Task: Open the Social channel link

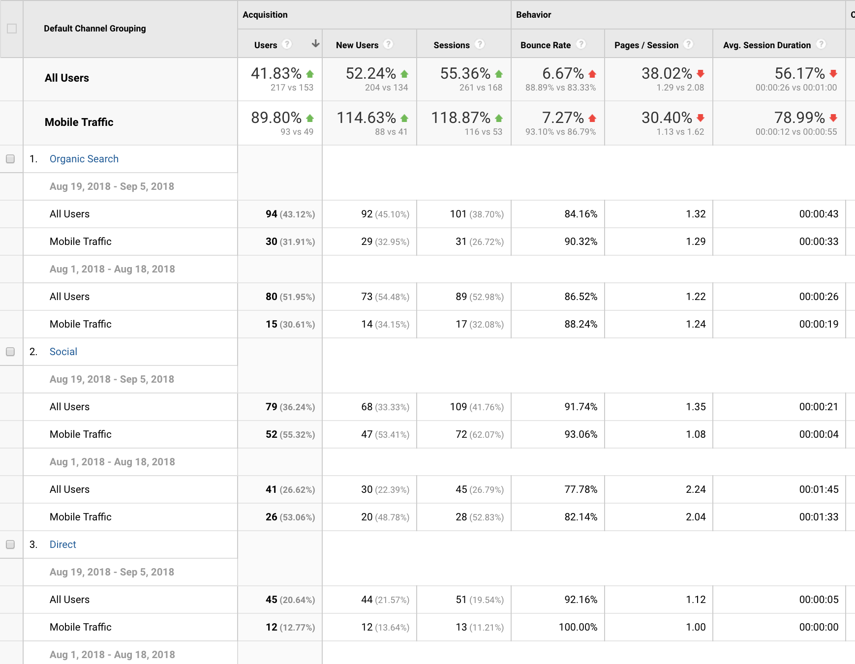Action: click(63, 352)
